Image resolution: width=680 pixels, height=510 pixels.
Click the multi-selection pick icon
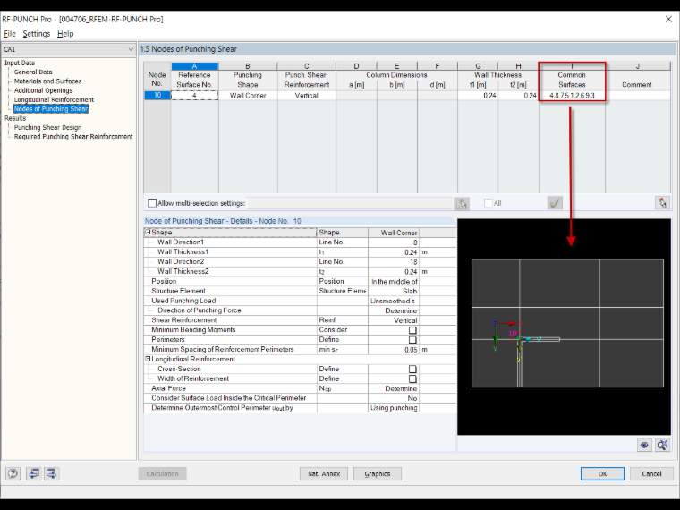[462, 203]
